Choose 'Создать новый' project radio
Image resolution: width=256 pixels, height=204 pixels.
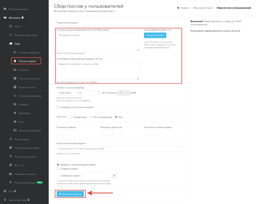pos(58,169)
